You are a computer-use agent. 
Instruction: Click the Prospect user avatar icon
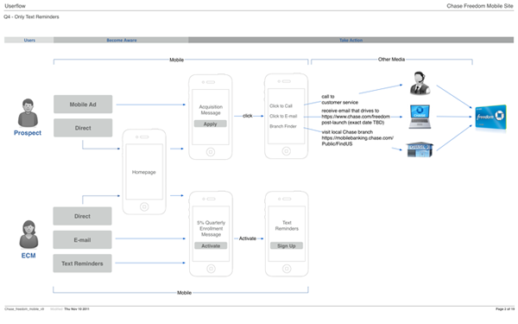(28, 112)
